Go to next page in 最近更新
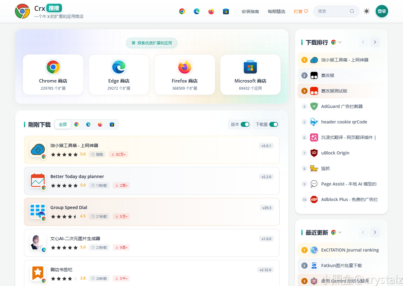403x286 pixels. pyautogui.click(x=375, y=232)
